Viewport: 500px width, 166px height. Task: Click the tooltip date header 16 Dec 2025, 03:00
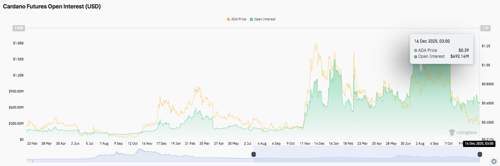(x=432, y=41)
